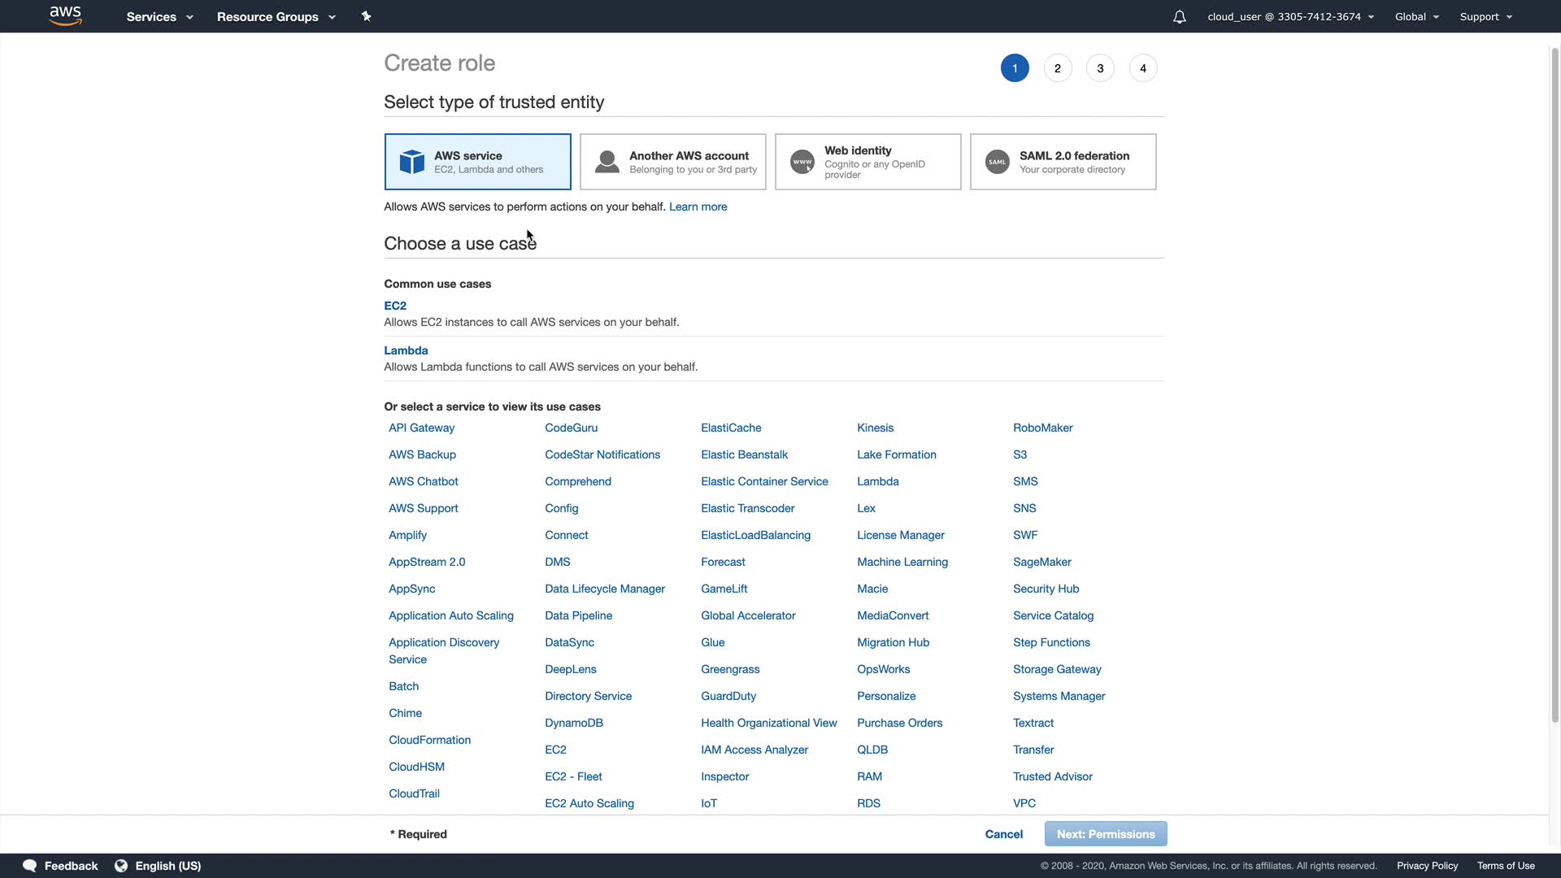Click the Web identity www icon
Image resolution: width=1561 pixels, height=878 pixels.
click(802, 162)
